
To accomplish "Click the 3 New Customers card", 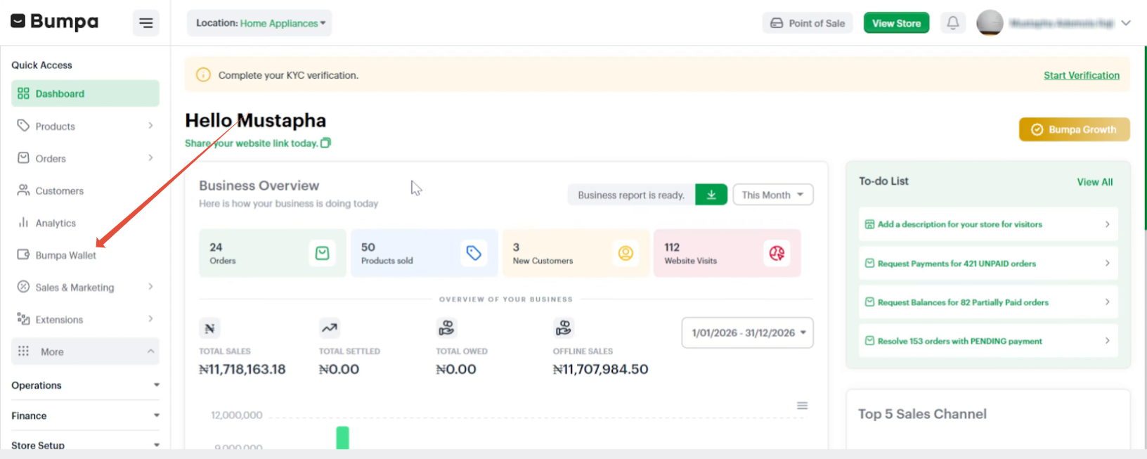I will pos(576,253).
